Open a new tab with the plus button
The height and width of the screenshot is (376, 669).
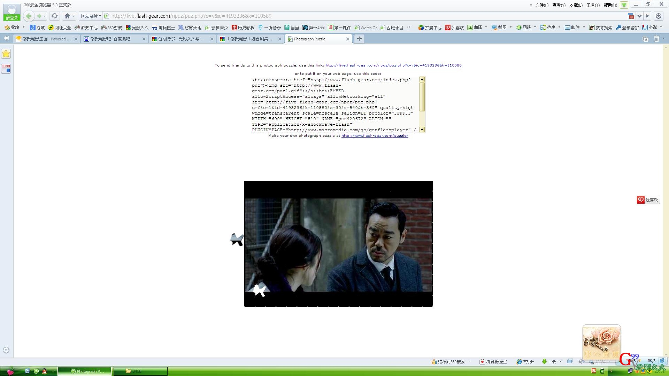[359, 39]
